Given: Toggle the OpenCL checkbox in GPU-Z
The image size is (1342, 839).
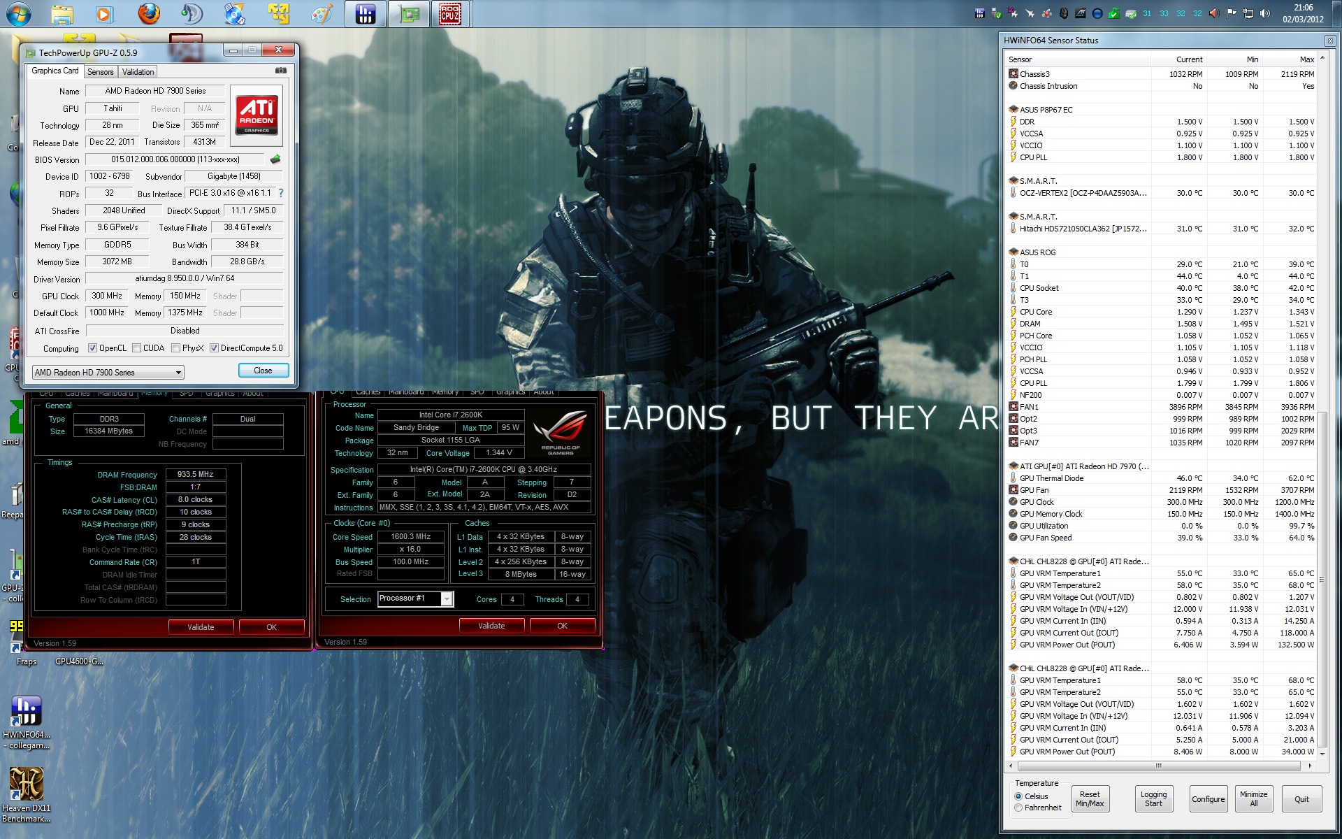Looking at the screenshot, I should click(92, 348).
